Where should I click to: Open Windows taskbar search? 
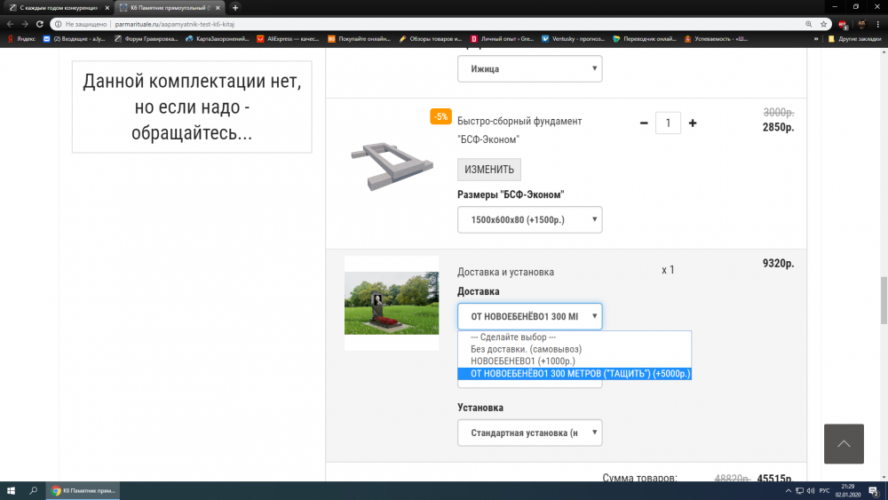coord(34,490)
